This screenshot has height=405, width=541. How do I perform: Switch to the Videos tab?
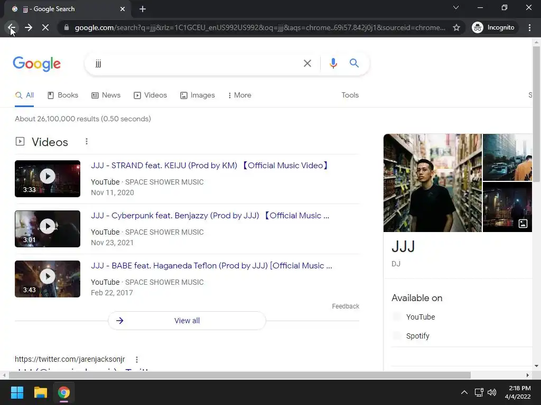tap(151, 95)
